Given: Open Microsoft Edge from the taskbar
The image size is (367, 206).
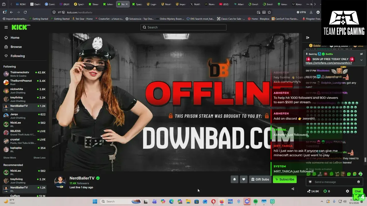Looking at the screenshot, I should tap(171, 201).
